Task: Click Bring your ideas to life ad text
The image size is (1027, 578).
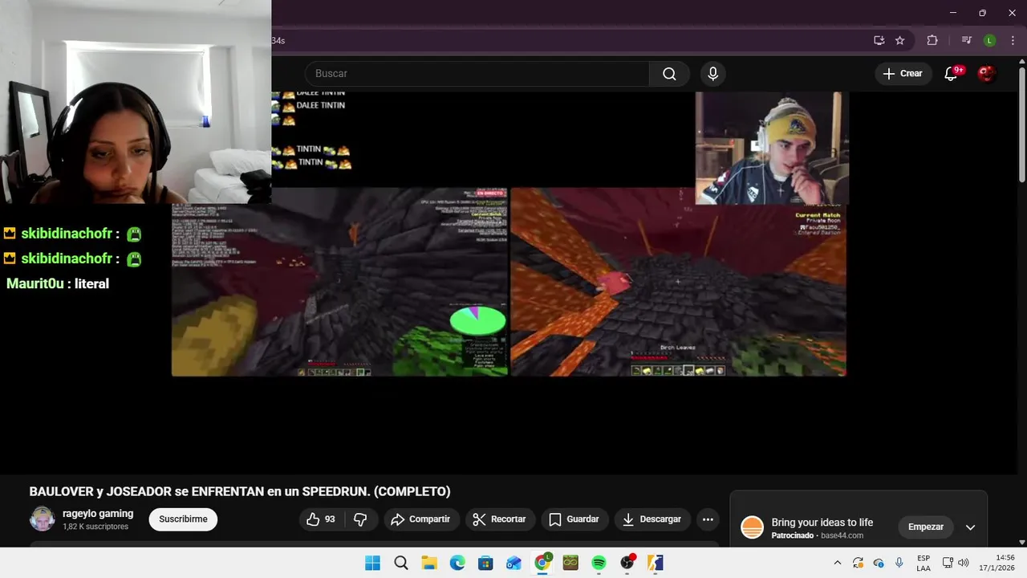Action: (x=822, y=523)
